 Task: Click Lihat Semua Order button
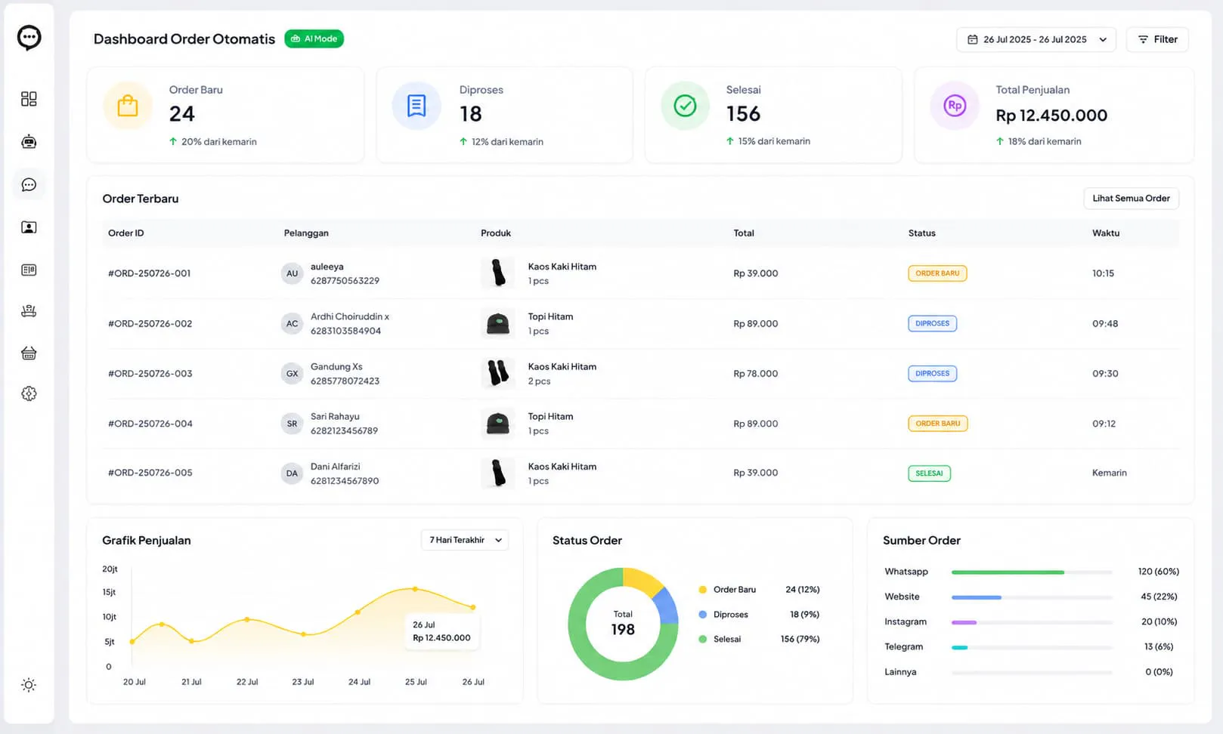pos(1131,199)
